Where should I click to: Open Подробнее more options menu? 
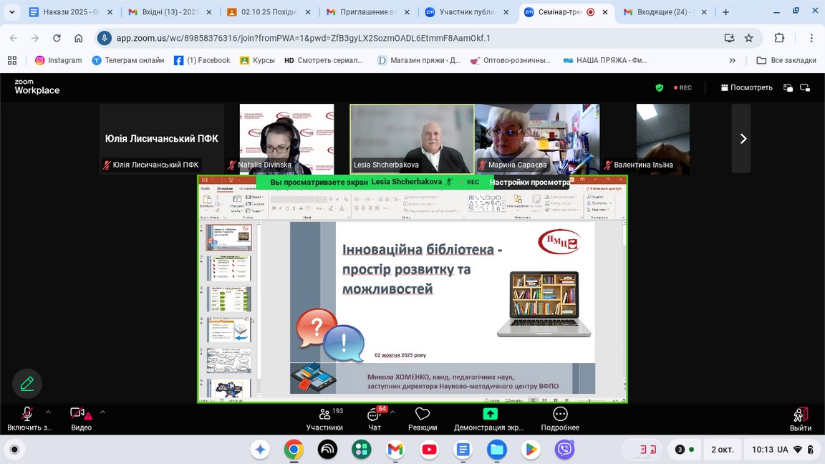coord(560,418)
